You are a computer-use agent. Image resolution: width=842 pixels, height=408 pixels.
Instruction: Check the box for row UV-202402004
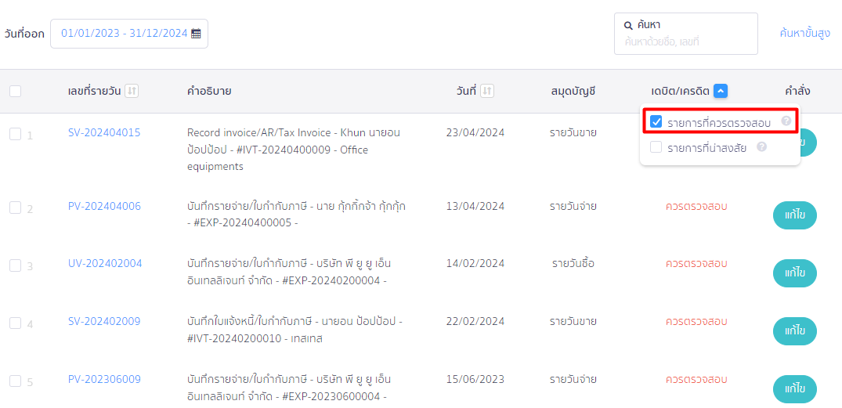click(x=16, y=265)
